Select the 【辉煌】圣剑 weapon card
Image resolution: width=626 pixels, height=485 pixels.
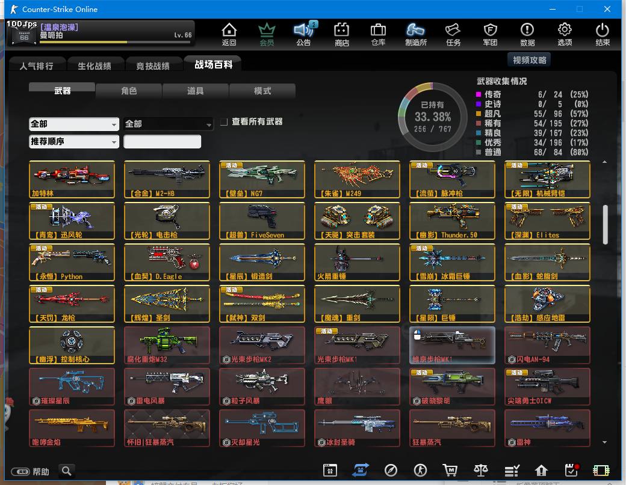167,304
